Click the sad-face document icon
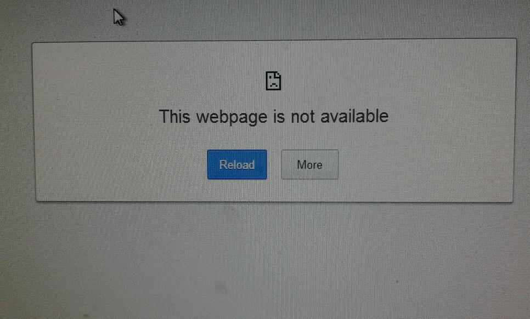 click(273, 81)
